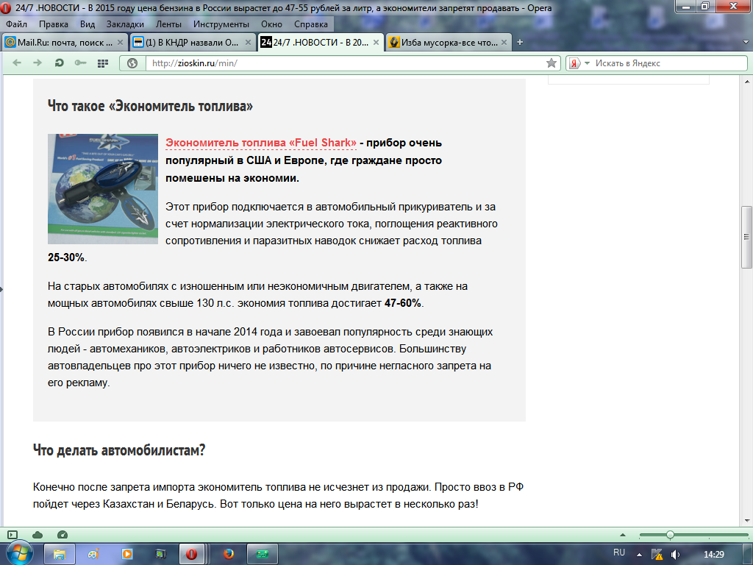Open the Правка menu

[x=53, y=24]
